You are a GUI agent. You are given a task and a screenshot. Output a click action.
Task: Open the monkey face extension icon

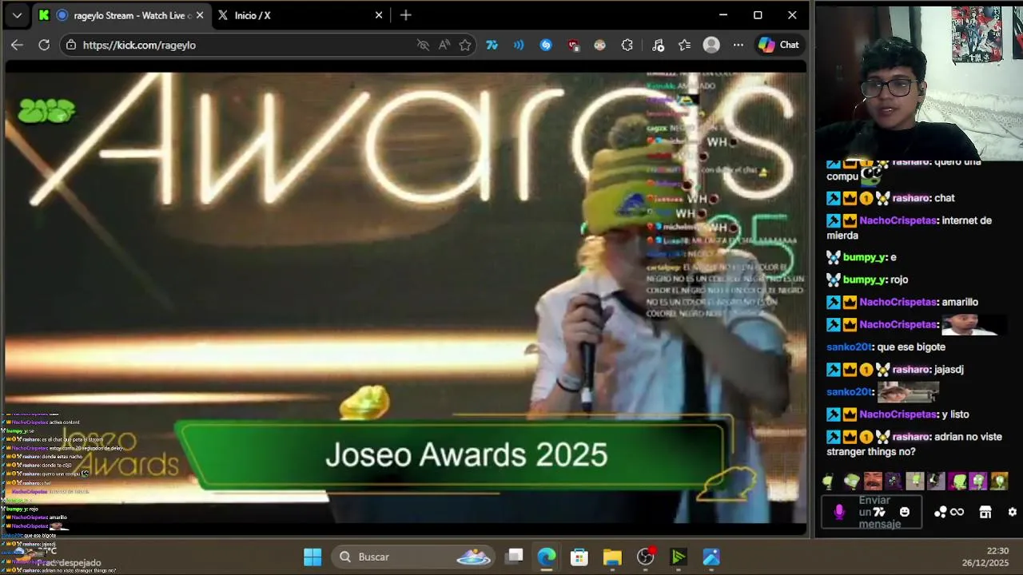pos(600,45)
